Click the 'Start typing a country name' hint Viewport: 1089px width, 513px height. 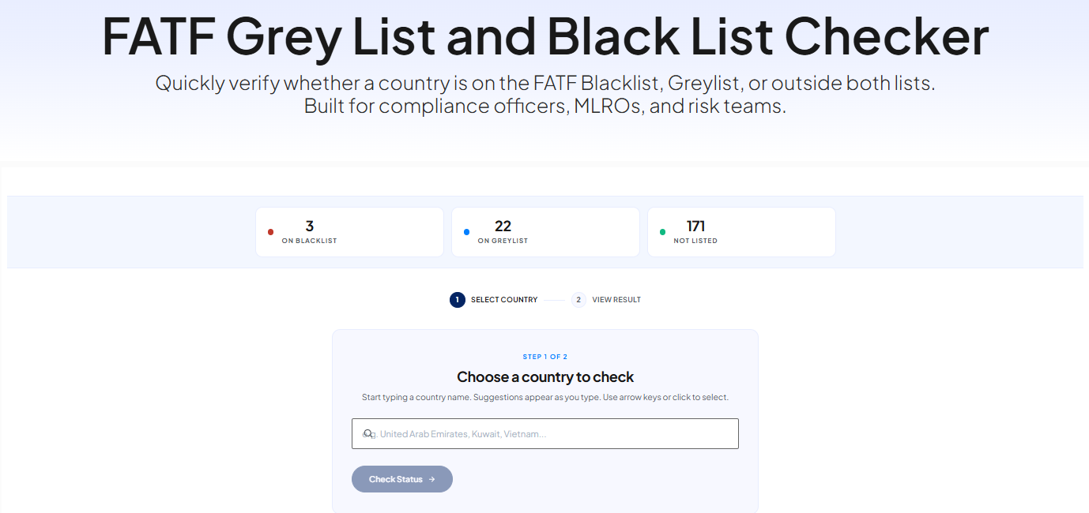545,397
